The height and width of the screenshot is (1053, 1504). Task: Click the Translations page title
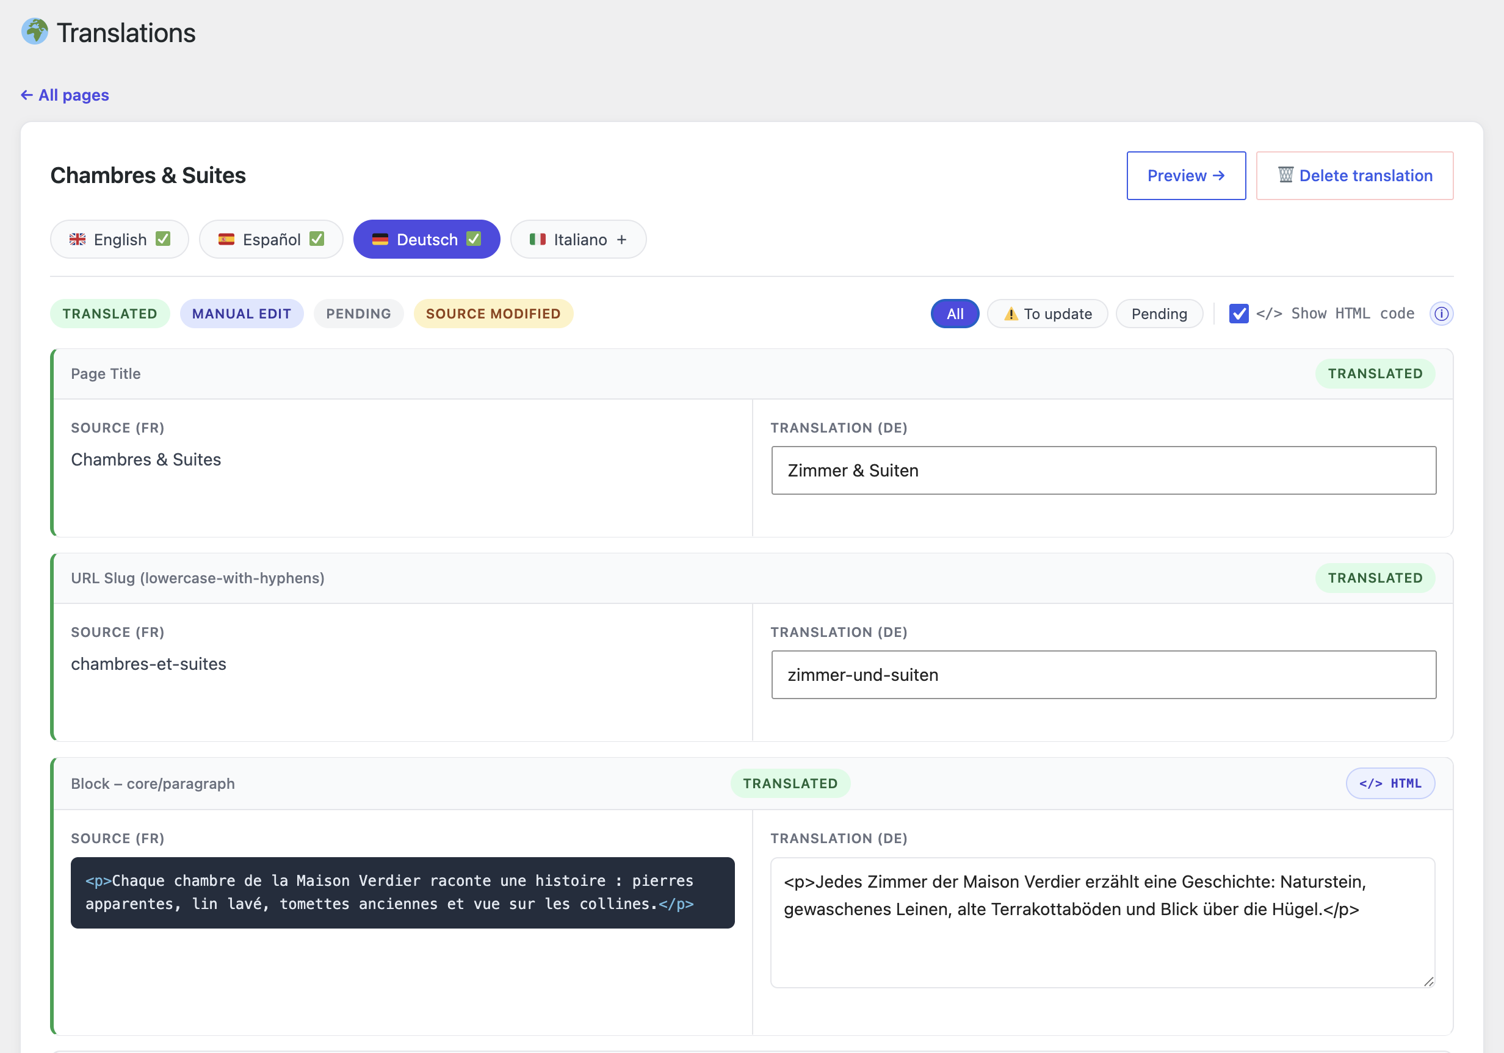point(126,33)
